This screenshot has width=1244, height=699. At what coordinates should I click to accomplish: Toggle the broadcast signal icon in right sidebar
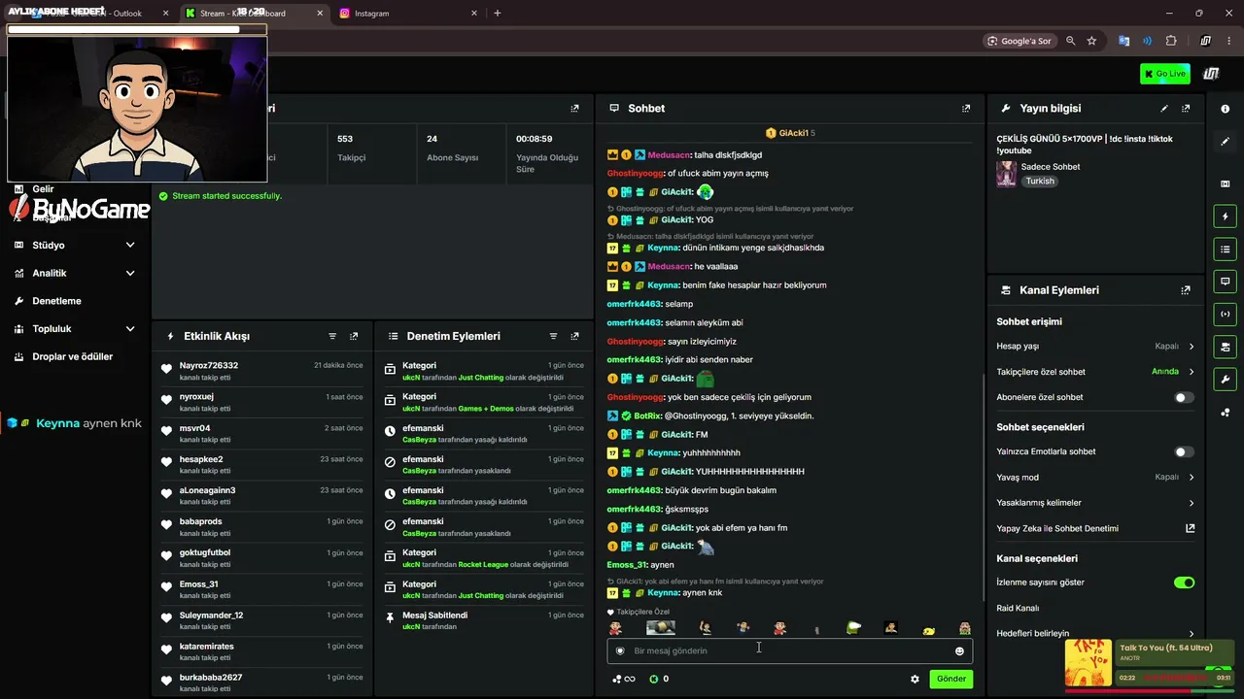click(1225, 314)
